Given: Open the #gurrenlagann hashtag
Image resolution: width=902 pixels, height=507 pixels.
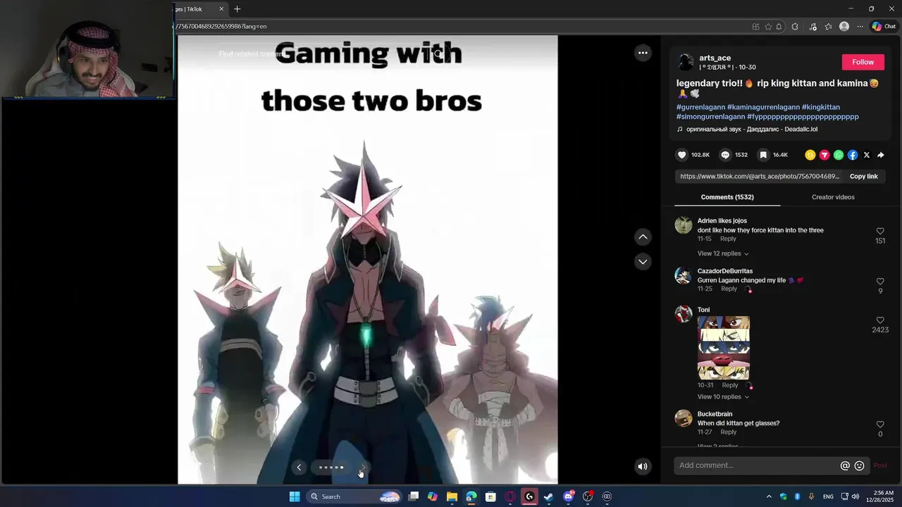Looking at the screenshot, I should 700,107.
